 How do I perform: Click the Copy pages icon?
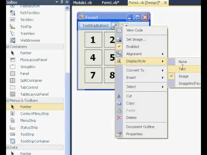point(119,103)
